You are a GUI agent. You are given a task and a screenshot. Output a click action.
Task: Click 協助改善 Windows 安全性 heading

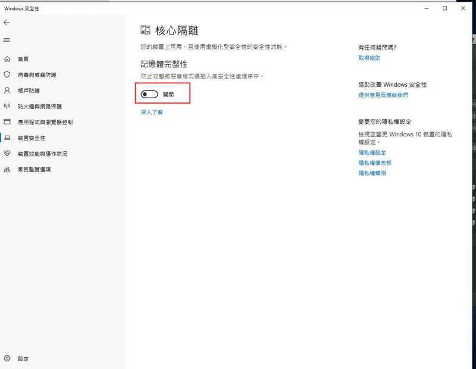(x=393, y=85)
